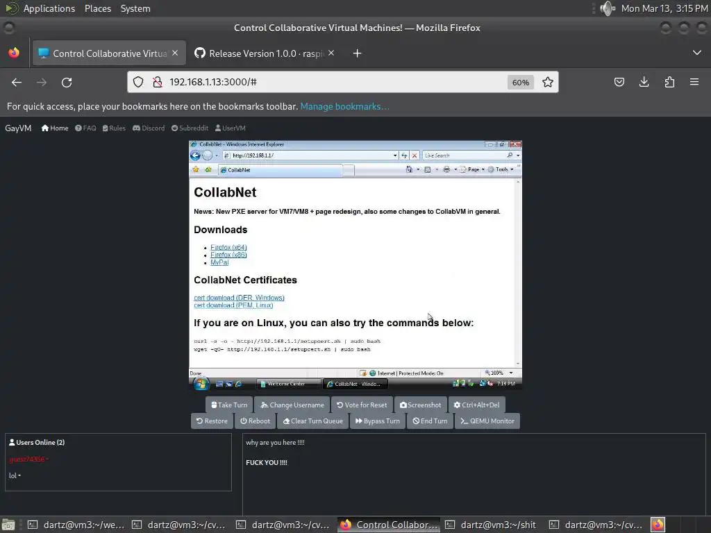Viewport: 711px width, 533px height.
Task: Open Manage bookmarks link
Action: pyautogui.click(x=344, y=106)
